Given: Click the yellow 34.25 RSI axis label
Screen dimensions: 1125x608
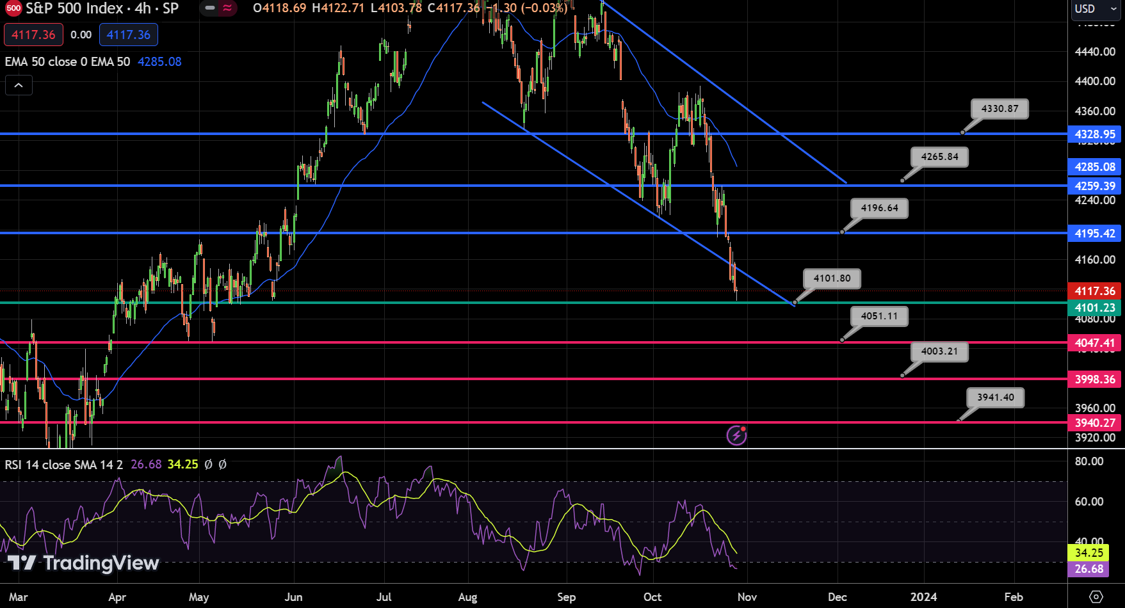Looking at the screenshot, I should 1089,553.
